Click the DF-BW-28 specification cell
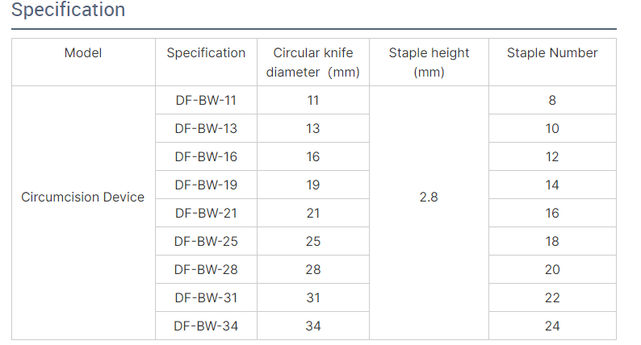641x345 pixels. pos(206,270)
